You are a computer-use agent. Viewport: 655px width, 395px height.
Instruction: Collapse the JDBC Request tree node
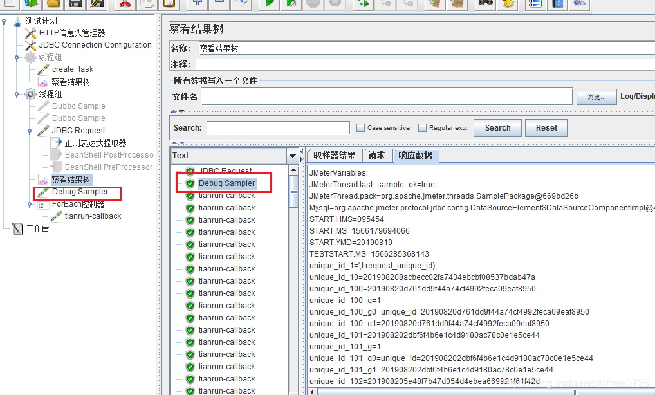tap(30, 131)
